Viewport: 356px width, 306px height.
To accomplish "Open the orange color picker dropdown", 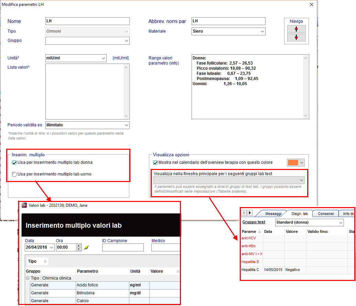I will (x=302, y=162).
